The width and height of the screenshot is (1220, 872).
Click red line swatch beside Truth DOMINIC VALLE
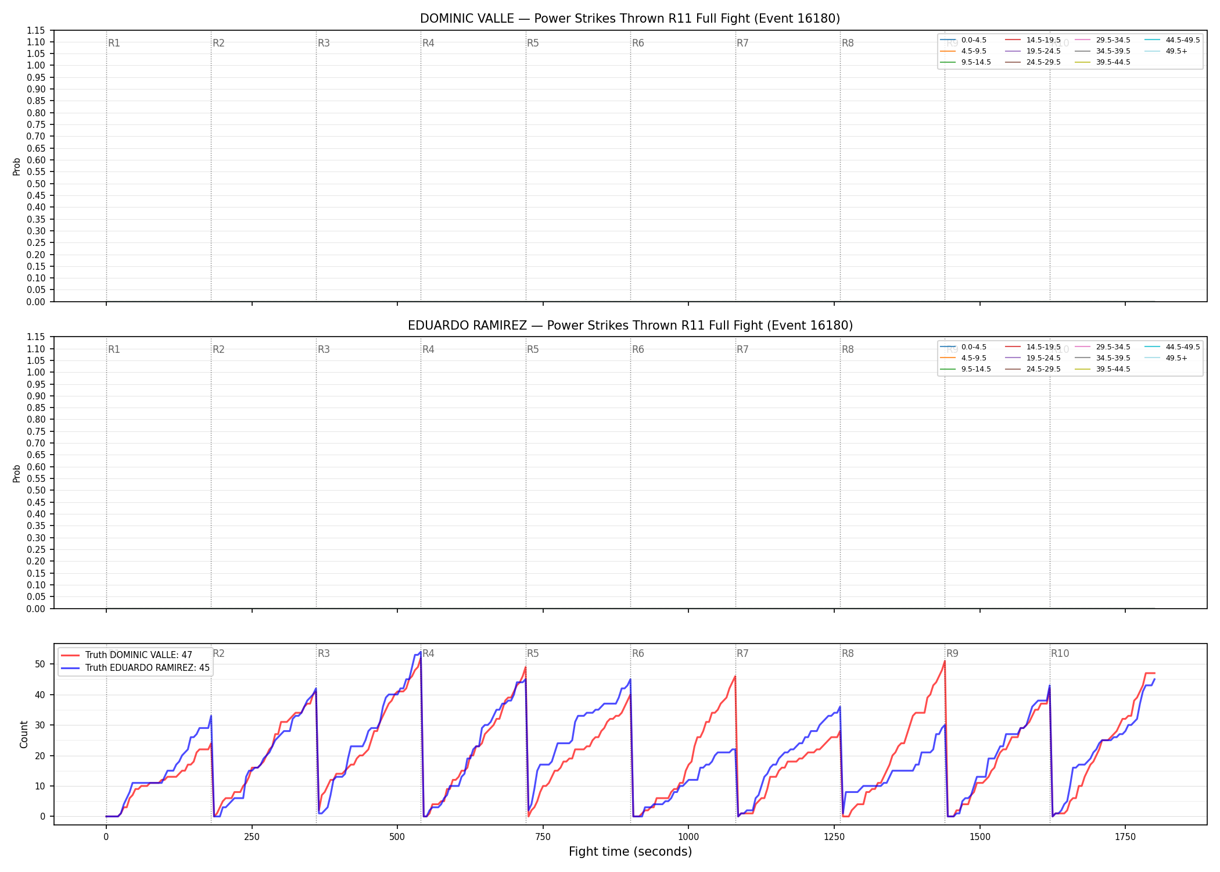click(x=70, y=655)
